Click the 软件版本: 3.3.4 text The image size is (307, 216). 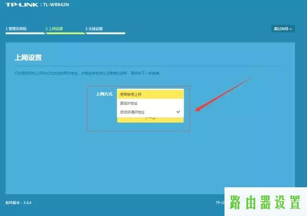pyautogui.click(x=18, y=203)
